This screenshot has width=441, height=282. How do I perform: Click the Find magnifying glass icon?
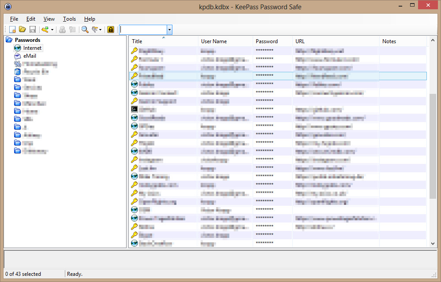click(x=85, y=30)
